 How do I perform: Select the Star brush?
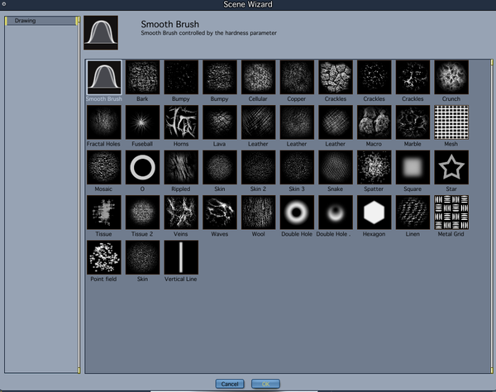pyautogui.click(x=451, y=167)
